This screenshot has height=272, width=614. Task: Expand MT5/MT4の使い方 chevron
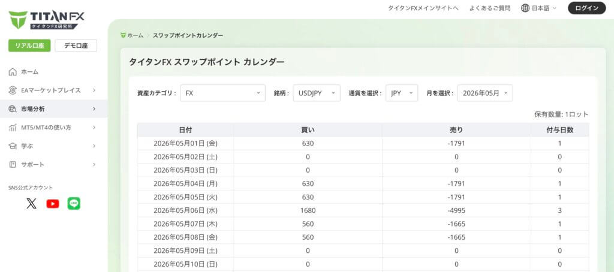coord(94,128)
